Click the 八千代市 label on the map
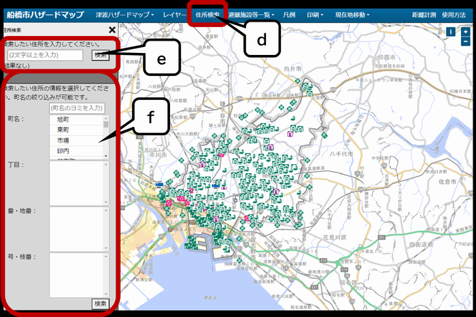The image size is (476, 317). point(341,153)
